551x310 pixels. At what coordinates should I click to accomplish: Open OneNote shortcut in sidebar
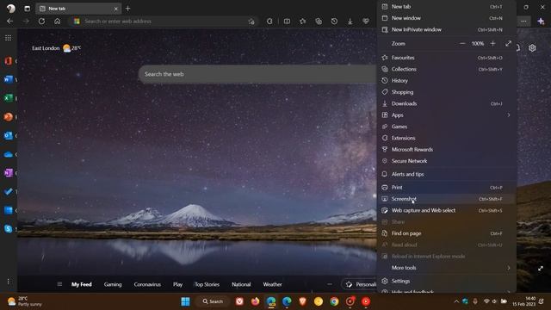[x=8, y=173]
